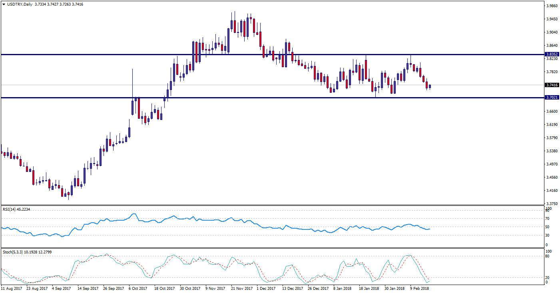Click the 1 Dec 2017 date label
This screenshot has height=293, width=560.
pos(265,288)
